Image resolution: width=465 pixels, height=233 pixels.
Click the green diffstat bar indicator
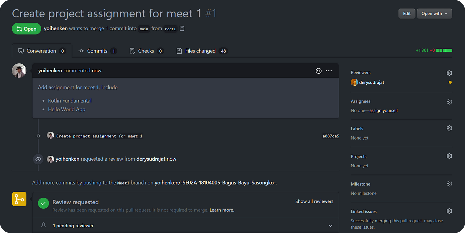coord(444,51)
